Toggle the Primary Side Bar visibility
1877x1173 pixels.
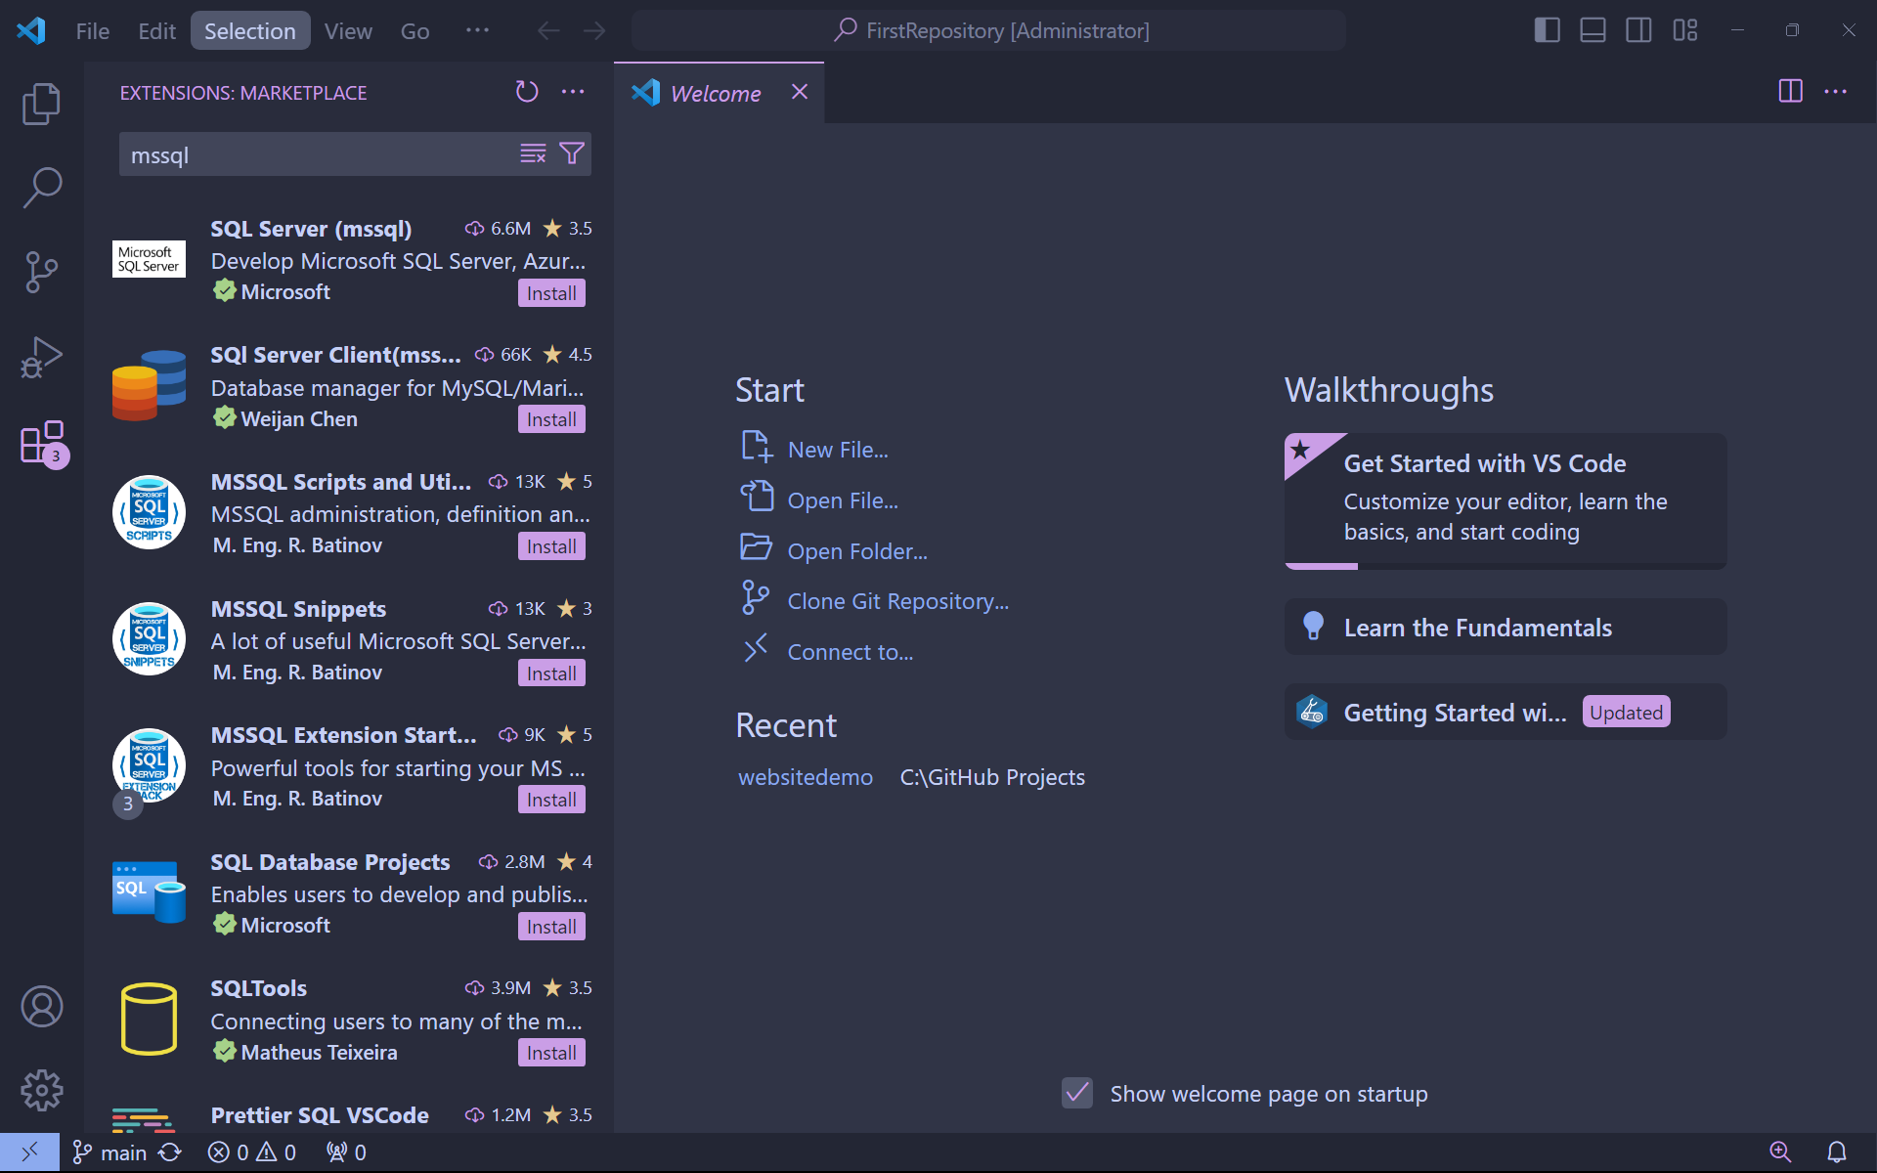point(1546,30)
